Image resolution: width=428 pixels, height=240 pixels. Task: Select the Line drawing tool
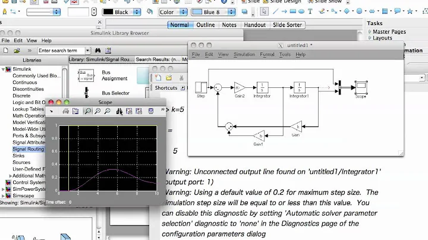pyautogui.click(x=275, y=11)
